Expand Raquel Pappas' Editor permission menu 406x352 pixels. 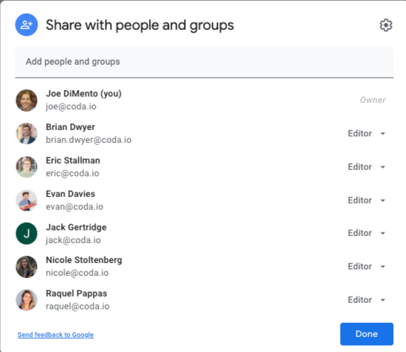coord(367,300)
